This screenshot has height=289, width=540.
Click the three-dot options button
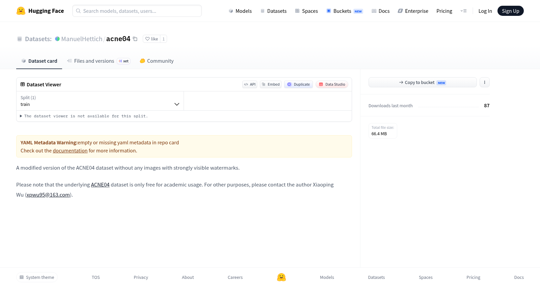(x=485, y=82)
